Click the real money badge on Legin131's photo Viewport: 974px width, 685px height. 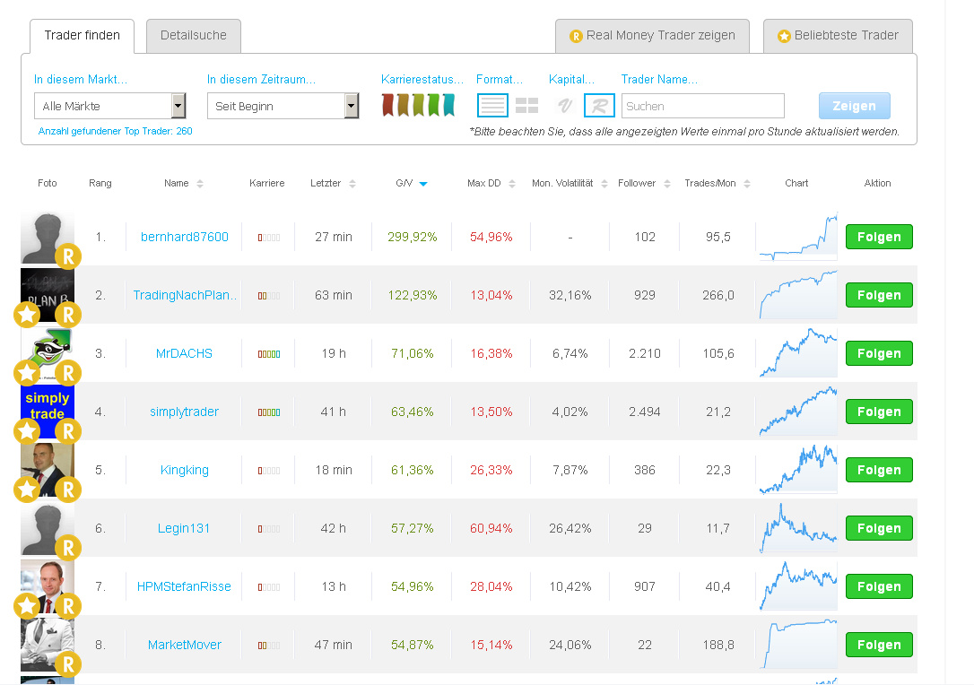coord(68,548)
